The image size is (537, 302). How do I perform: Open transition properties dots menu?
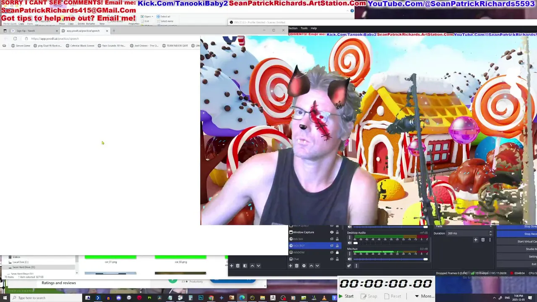490,240
